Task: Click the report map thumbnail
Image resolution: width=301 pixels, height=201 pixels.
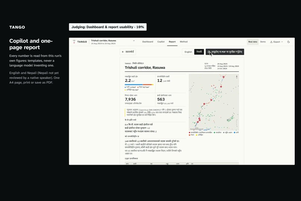Action: click(x=214, y=102)
